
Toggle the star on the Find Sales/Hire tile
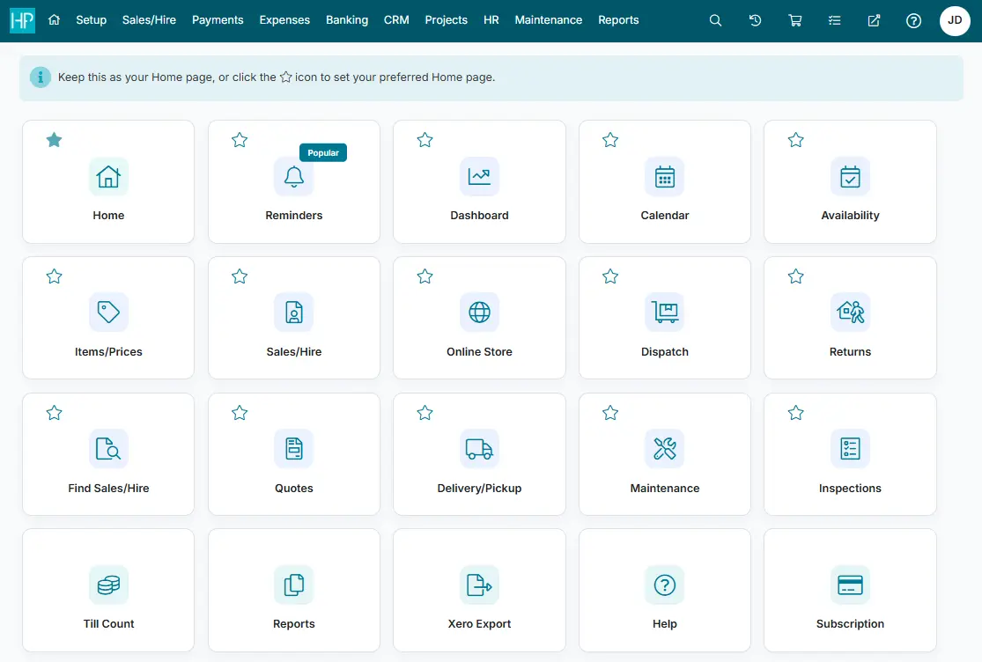click(54, 413)
